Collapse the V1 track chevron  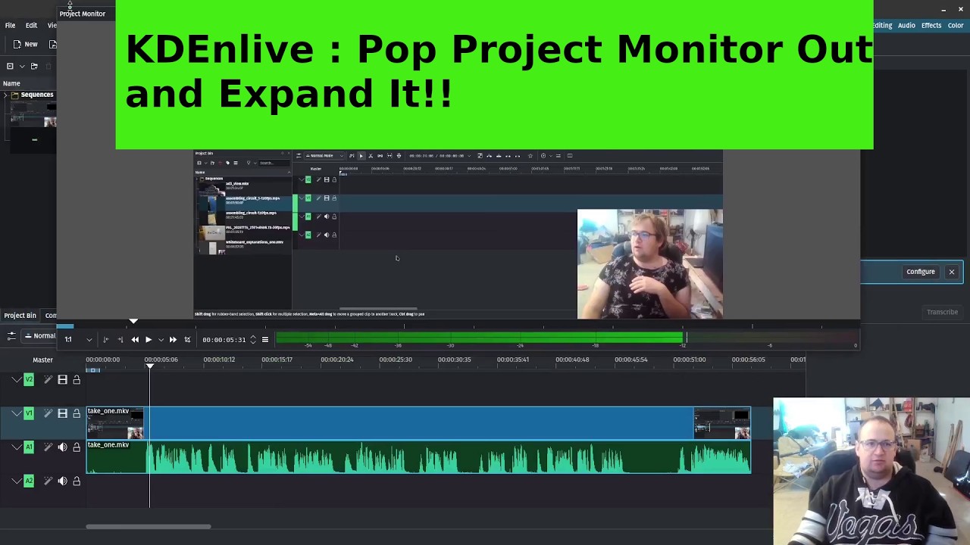tap(15, 413)
